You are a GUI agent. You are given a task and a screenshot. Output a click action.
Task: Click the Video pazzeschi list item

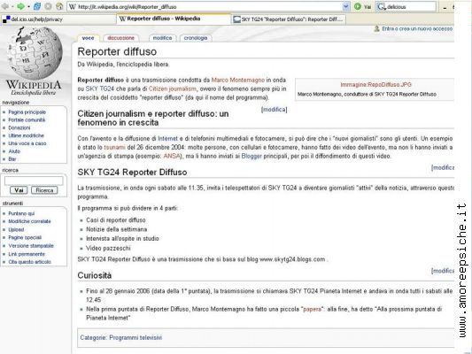[108, 248]
